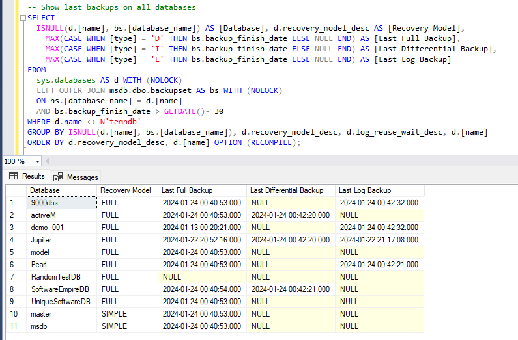The width and height of the screenshot is (518, 340).
Task: Open the 100 % zoom dropdown
Action: pyautogui.click(x=38, y=161)
